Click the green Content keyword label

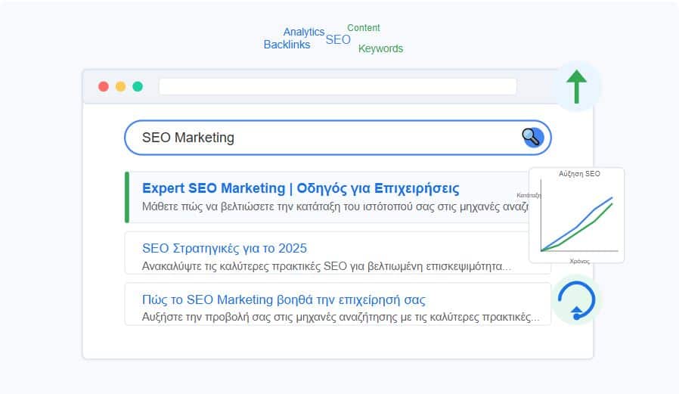coord(363,28)
